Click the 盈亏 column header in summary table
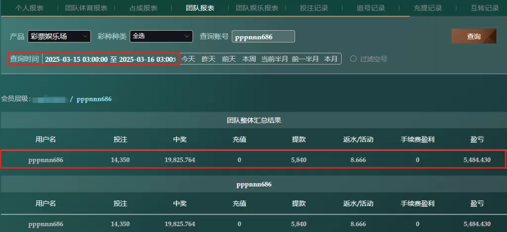Viewport: 507px width, 232px height. (x=477, y=139)
